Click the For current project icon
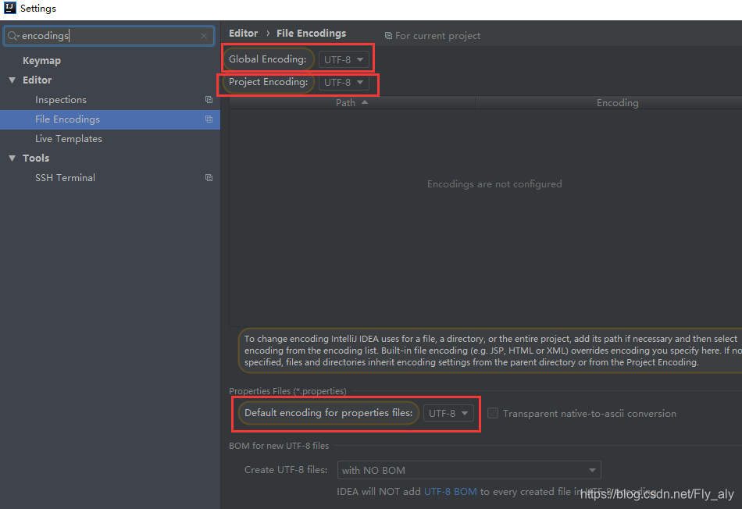This screenshot has width=742, height=509. click(x=388, y=36)
